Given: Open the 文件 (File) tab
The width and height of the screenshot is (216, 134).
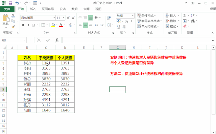Looking at the screenshot, I should coord(7,9).
